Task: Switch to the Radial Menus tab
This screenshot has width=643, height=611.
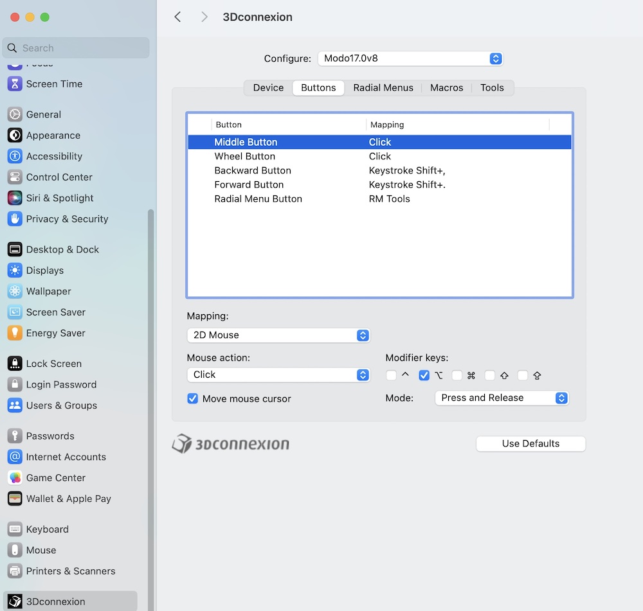Action: tap(383, 87)
